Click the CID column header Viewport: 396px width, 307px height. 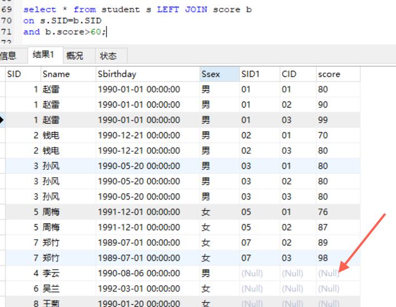[x=298, y=74]
